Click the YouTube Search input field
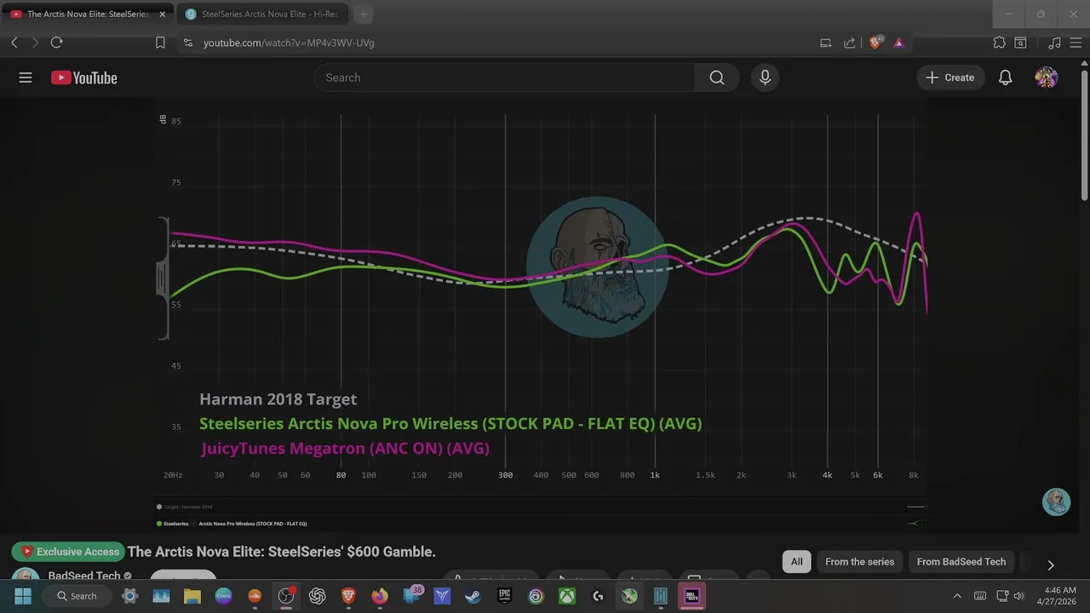The height and width of the screenshot is (613, 1090). (x=504, y=77)
